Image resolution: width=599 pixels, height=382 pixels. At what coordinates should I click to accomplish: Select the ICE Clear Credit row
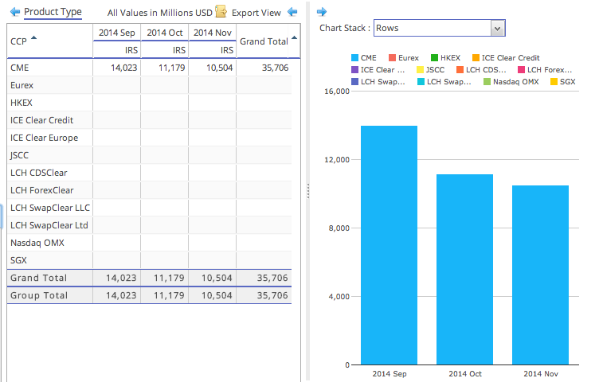pyautogui.click(x=149, y=120)
